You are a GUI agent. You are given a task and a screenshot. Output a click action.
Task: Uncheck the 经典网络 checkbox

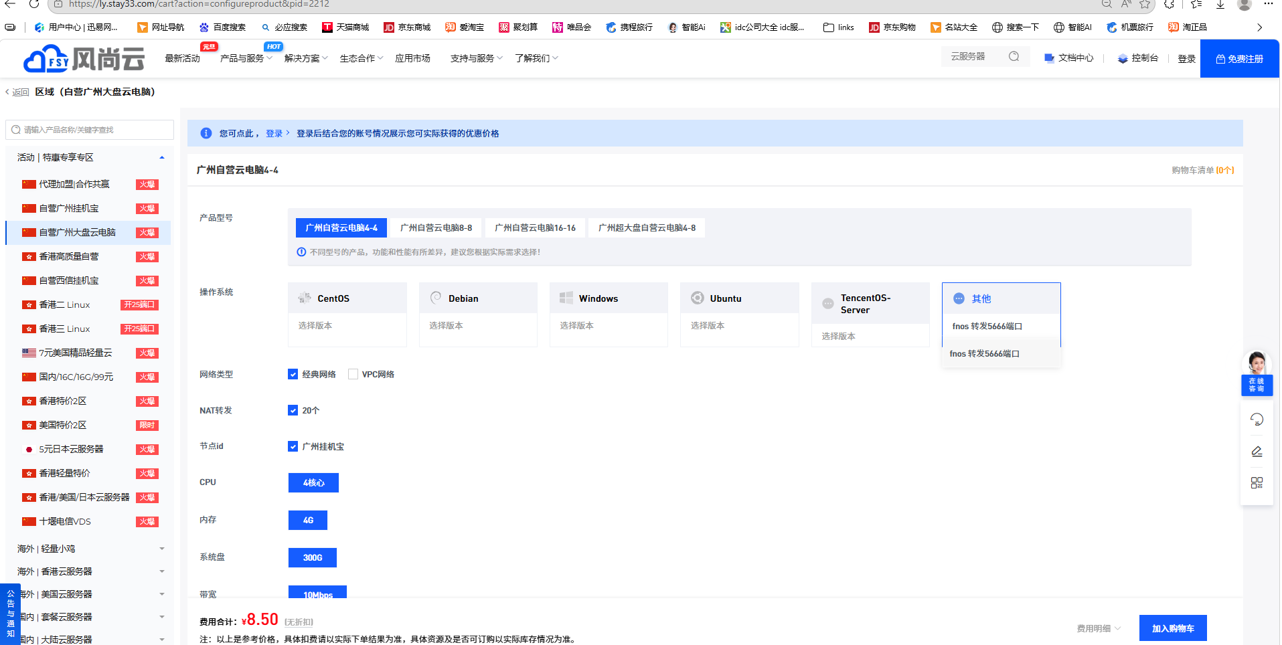293,374
